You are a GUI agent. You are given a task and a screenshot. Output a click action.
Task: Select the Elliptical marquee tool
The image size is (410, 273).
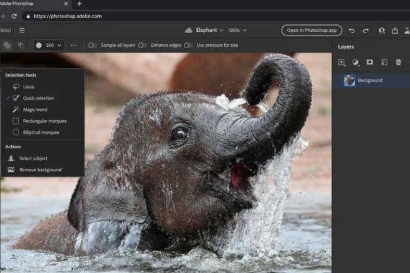[x=41, y=132]
